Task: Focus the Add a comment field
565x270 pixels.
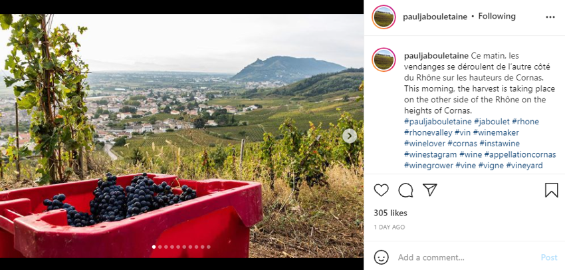Action: click(x=465, y=257)
